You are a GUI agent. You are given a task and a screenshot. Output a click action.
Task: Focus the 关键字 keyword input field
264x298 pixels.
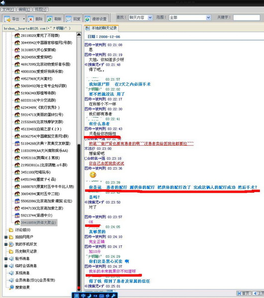pos(247,17)
